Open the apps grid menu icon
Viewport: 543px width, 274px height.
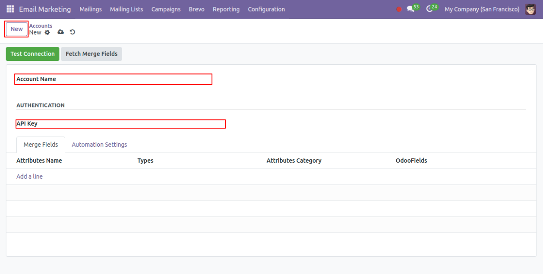pos(10,9)
